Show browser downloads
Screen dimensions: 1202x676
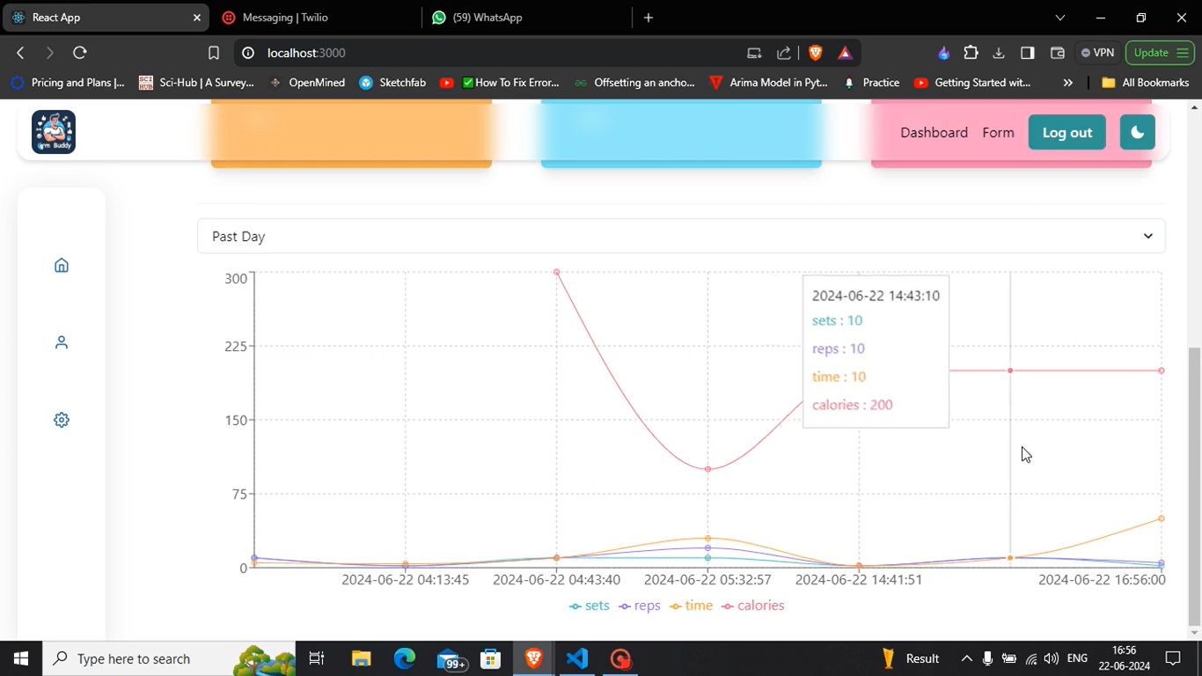999,53
